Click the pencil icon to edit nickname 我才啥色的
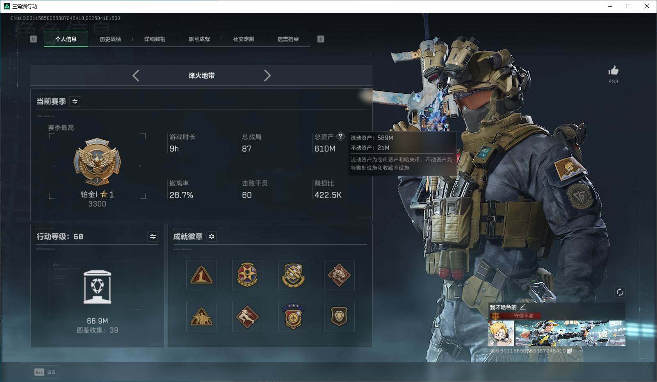657x382 pixels. pos(523,306)
